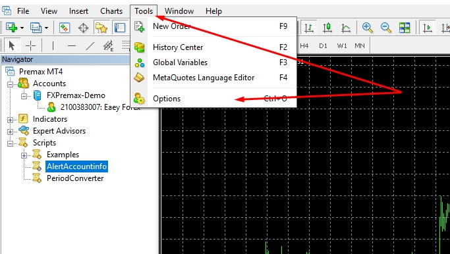Click the tile windows icon
The image size is (450, 254).
tap(405, 28)
